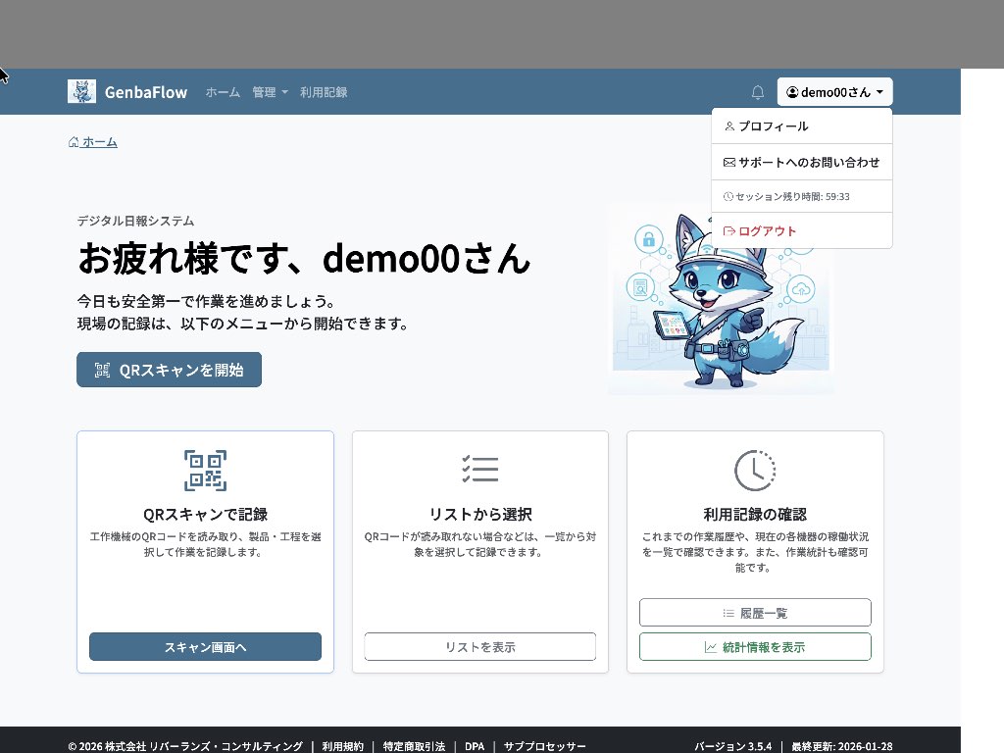
Task: Open ホーム in top navigation
Action: (x=223, y=92)
